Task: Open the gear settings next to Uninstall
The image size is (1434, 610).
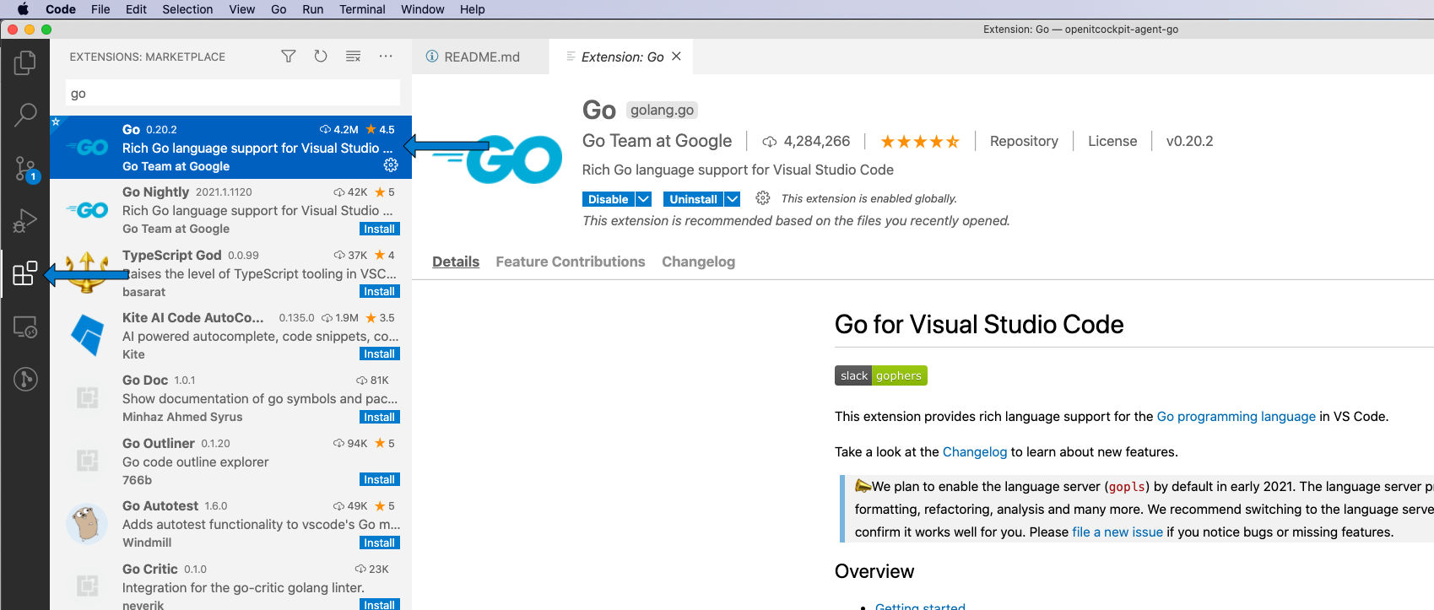Action: click(x=763, y=198)
